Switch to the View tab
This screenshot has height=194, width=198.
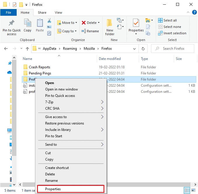[x=58, y=13]
